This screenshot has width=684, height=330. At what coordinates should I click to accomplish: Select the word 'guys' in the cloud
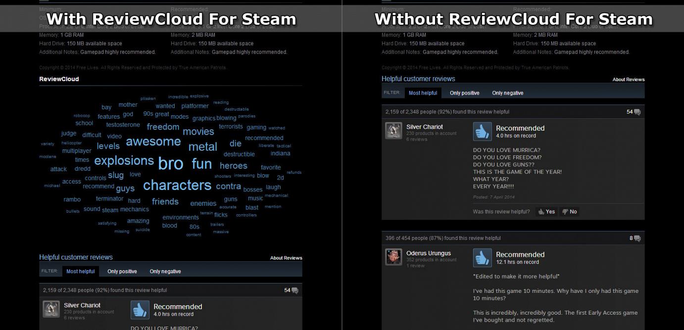125,189
